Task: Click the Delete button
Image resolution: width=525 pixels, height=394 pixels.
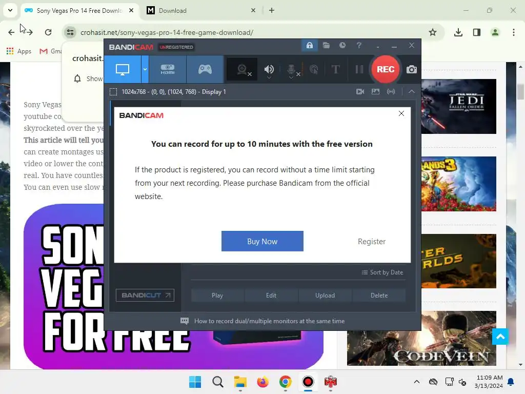Action: [379, 295]
